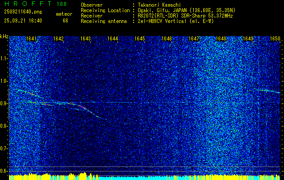Click the 1643 time marker
The width and height of the screenshot is (284, 180).
(85, 39)
